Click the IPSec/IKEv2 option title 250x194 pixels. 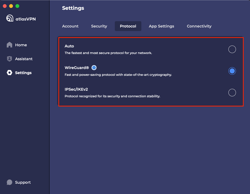[x=76, y=89]
